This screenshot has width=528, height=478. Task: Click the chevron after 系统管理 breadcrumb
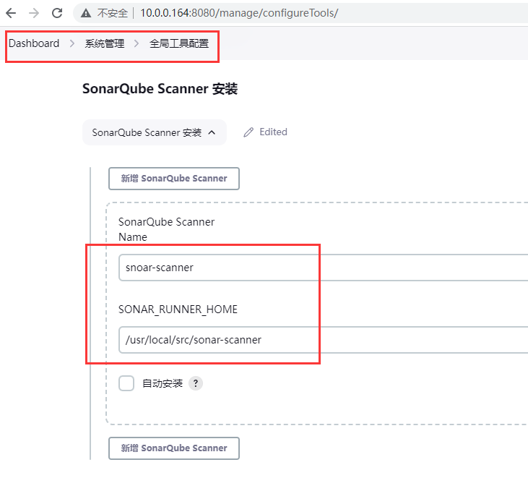click(137, 43)
